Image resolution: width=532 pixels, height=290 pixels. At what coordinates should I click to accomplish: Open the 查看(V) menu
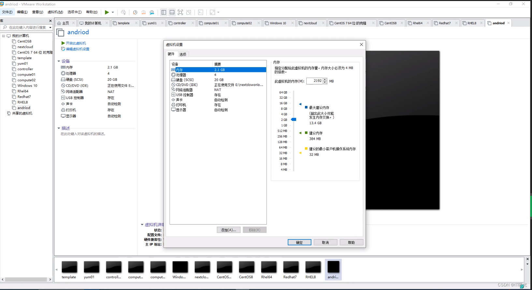pyautogui.click(x=37, y=12)
